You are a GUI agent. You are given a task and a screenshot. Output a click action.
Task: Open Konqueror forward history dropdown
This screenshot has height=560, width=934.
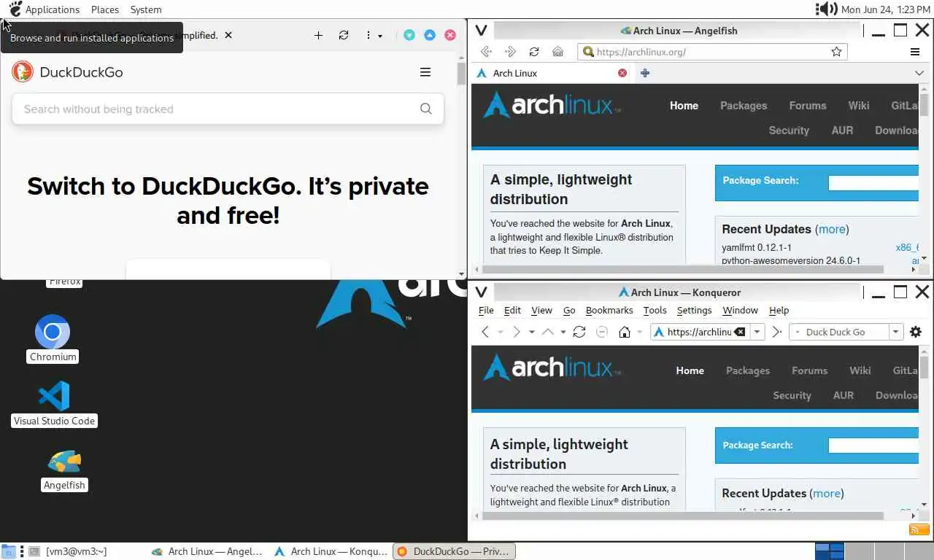point(531,332)
